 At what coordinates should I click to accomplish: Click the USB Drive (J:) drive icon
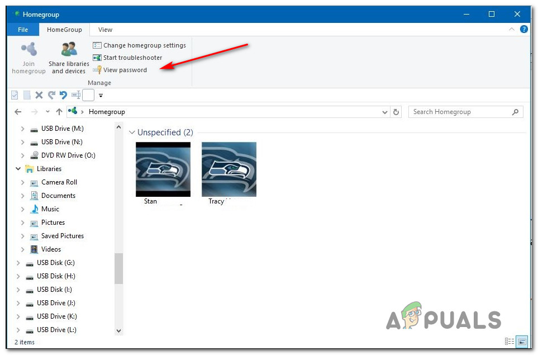30,304
